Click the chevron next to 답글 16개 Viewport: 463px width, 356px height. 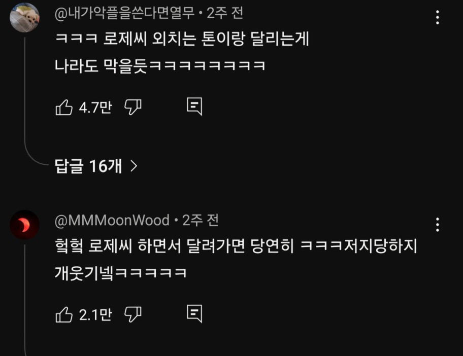(134, 166)
